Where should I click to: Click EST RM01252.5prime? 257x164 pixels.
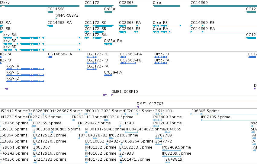click(x=101, y=148)
